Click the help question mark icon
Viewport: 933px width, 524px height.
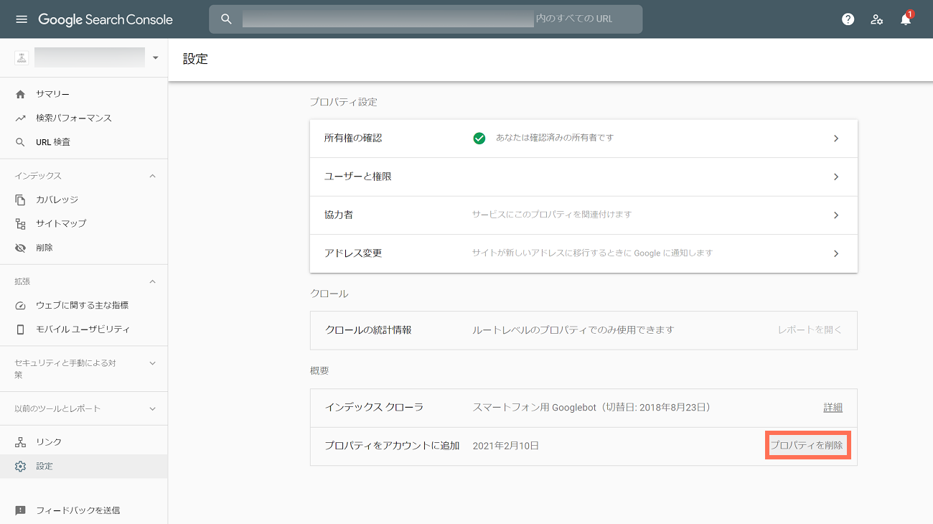848,19
